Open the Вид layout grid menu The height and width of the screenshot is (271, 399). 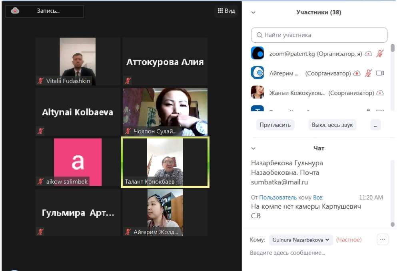226,11
